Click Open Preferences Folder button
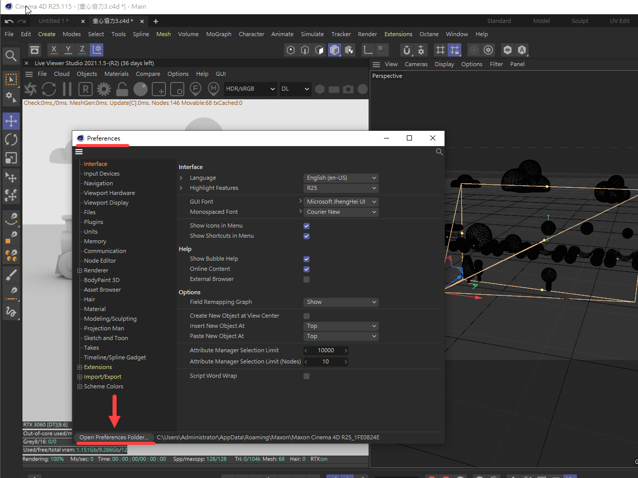Screen dimensions: 638x478 pos(114,437)
